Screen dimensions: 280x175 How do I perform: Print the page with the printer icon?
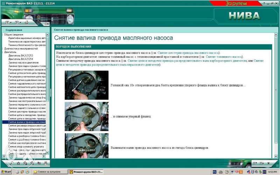[x=46, y=163]
